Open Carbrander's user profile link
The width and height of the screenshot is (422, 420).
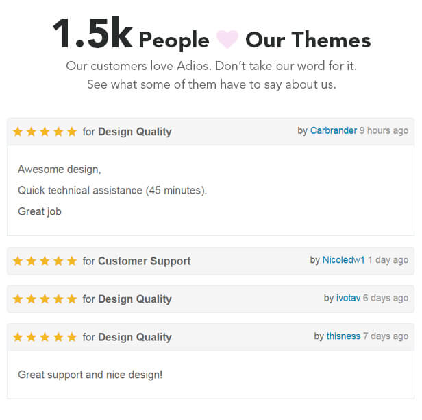click(334, 130)
